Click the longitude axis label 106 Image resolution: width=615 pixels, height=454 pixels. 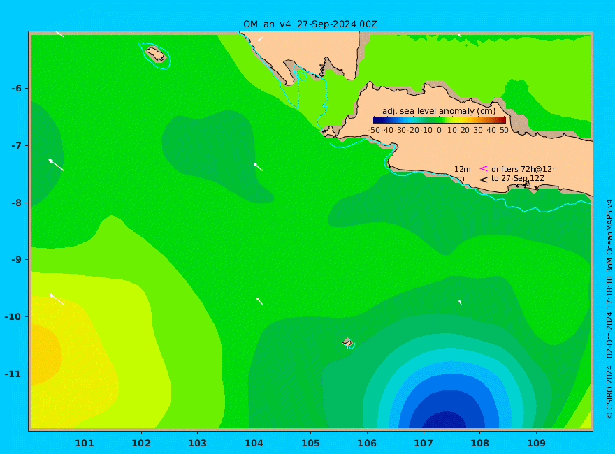(x=367, y=443)
